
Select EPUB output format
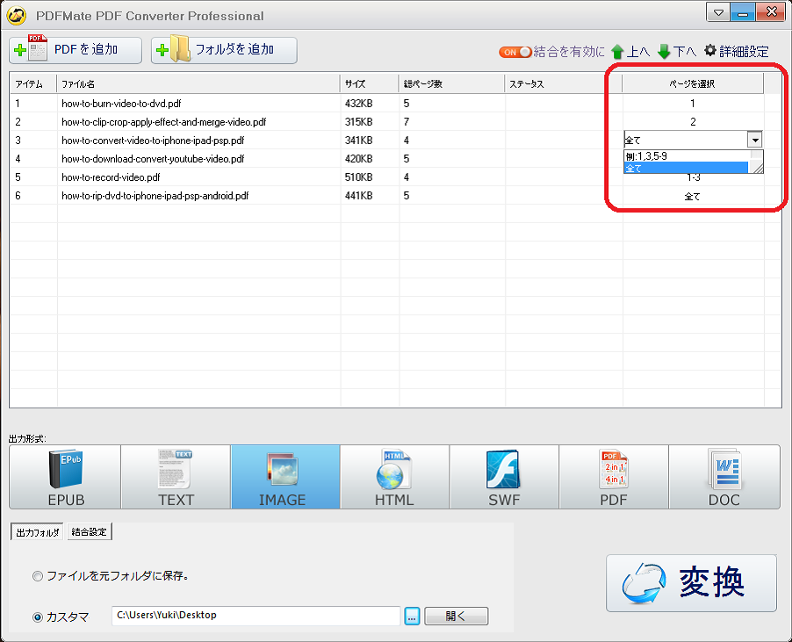[x=65, y=477]
